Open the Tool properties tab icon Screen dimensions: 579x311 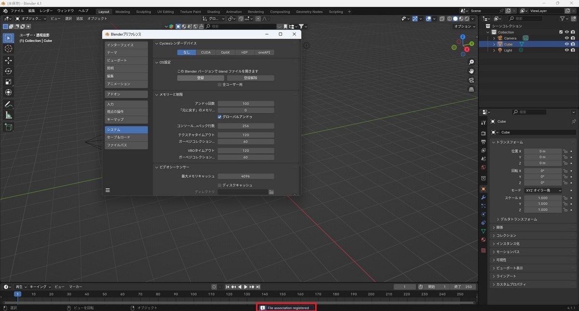pos(483,123)
